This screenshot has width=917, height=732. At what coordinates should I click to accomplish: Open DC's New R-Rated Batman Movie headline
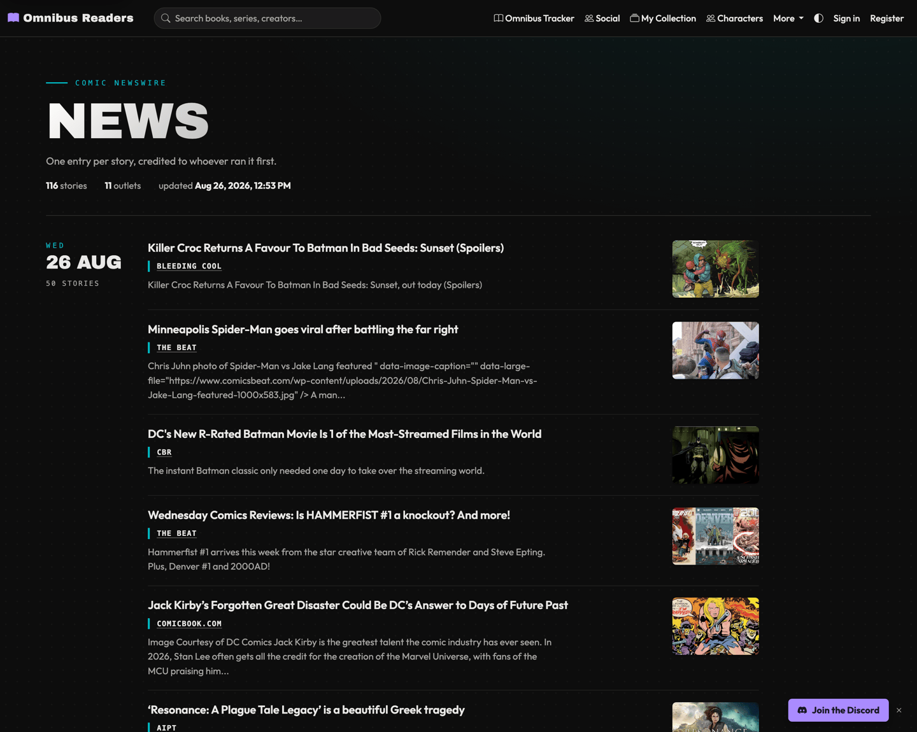[x=345, y=434]
